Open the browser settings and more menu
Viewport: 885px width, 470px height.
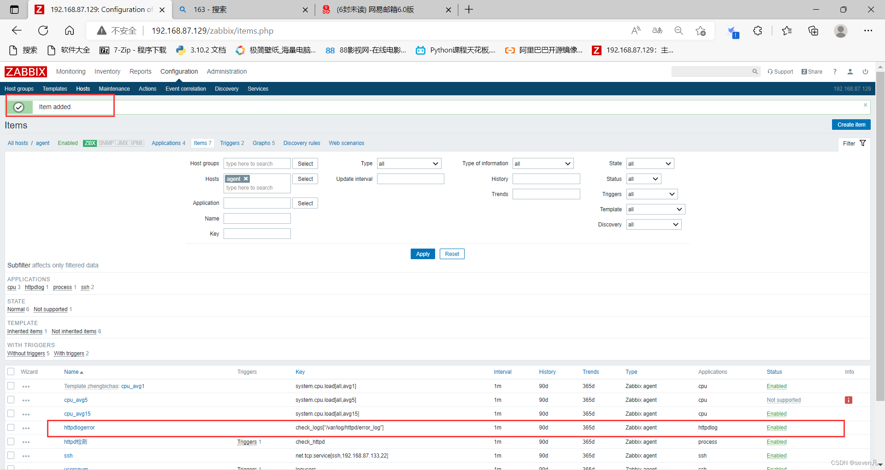click(x=868, y=31)
